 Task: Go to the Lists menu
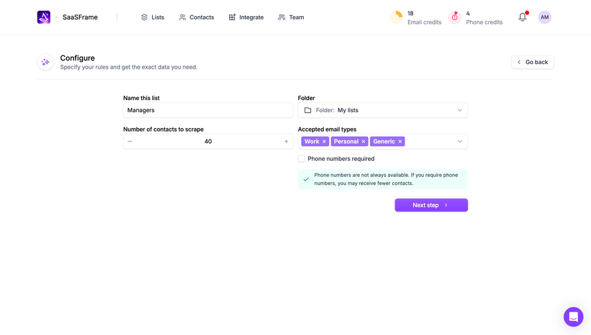tap(153, 17)
